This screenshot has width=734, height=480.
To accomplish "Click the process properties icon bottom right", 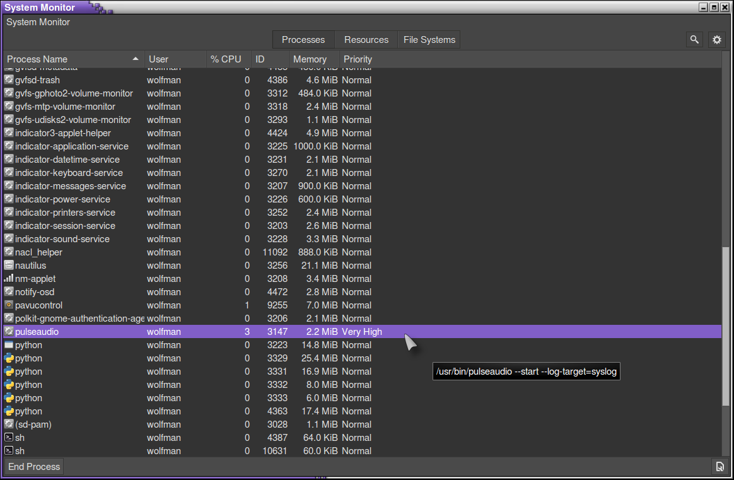I will 719,467.
